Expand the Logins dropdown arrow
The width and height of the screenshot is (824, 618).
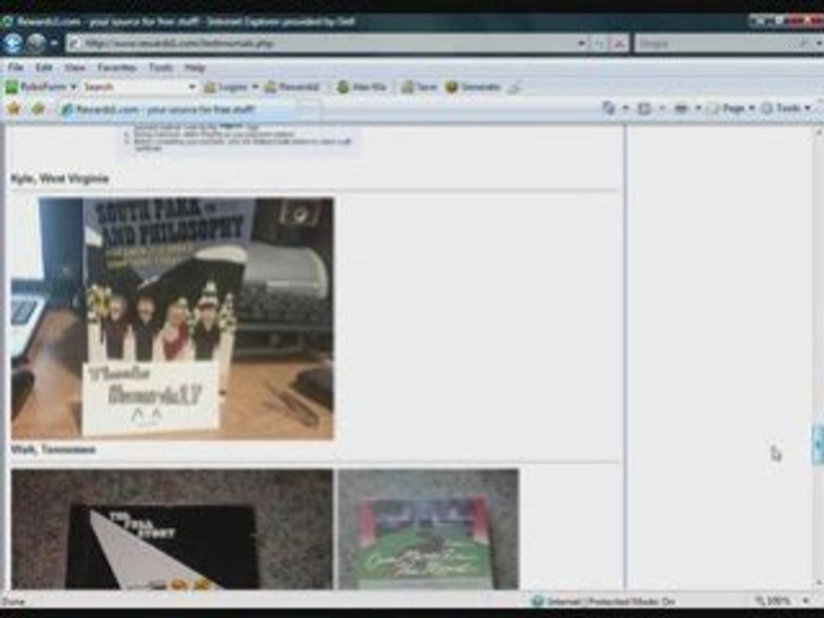tap(256, 88)
